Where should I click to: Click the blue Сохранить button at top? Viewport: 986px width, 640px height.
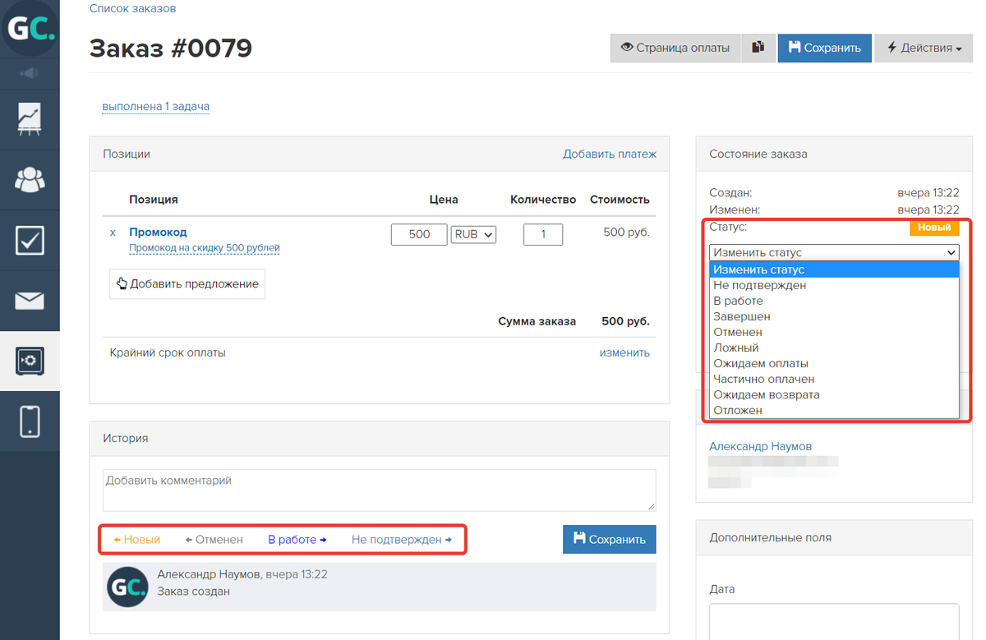click(824, 48)
